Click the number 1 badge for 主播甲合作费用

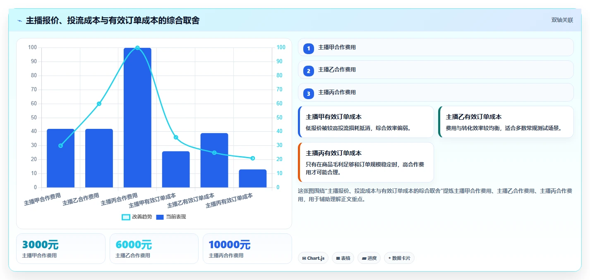(x=309, y=49)
